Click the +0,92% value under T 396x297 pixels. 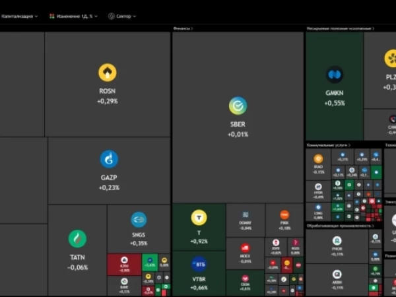tap(199, 242)
